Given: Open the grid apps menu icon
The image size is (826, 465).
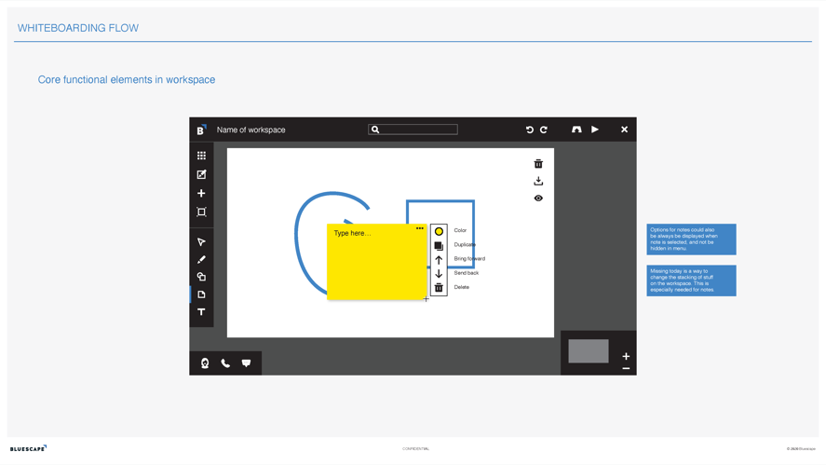Looking at the screenshot, I should pyautogui.click(x=201, y=156).
